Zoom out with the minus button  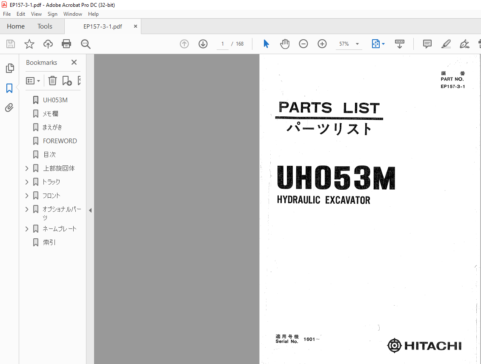point(303,44)
